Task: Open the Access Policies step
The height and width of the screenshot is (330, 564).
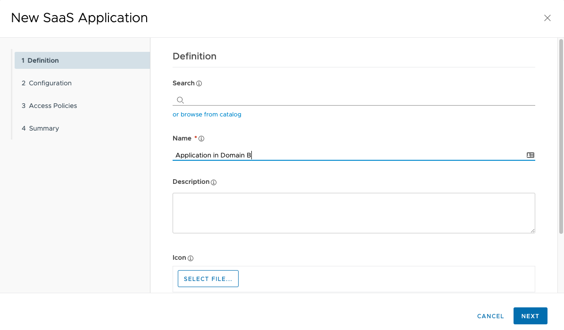Action: point(53,106)
